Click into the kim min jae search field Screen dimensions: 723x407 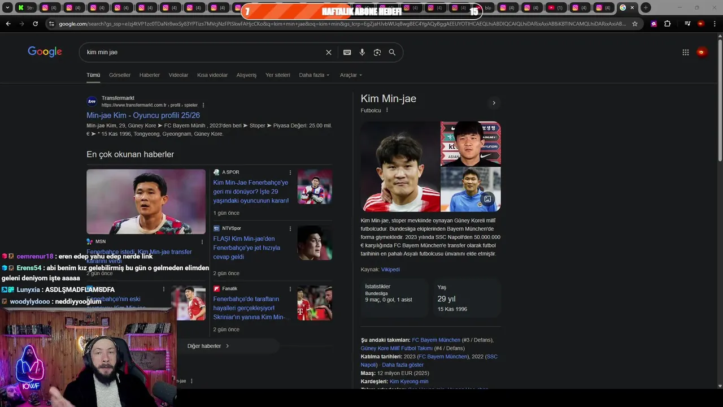(203, 52)
